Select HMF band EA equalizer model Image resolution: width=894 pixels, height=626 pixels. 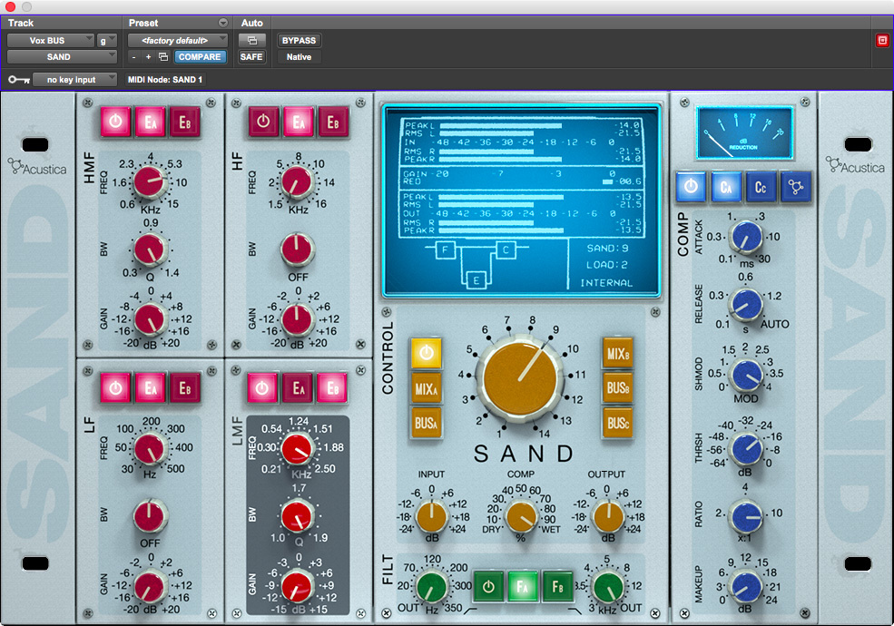point(151,122)
